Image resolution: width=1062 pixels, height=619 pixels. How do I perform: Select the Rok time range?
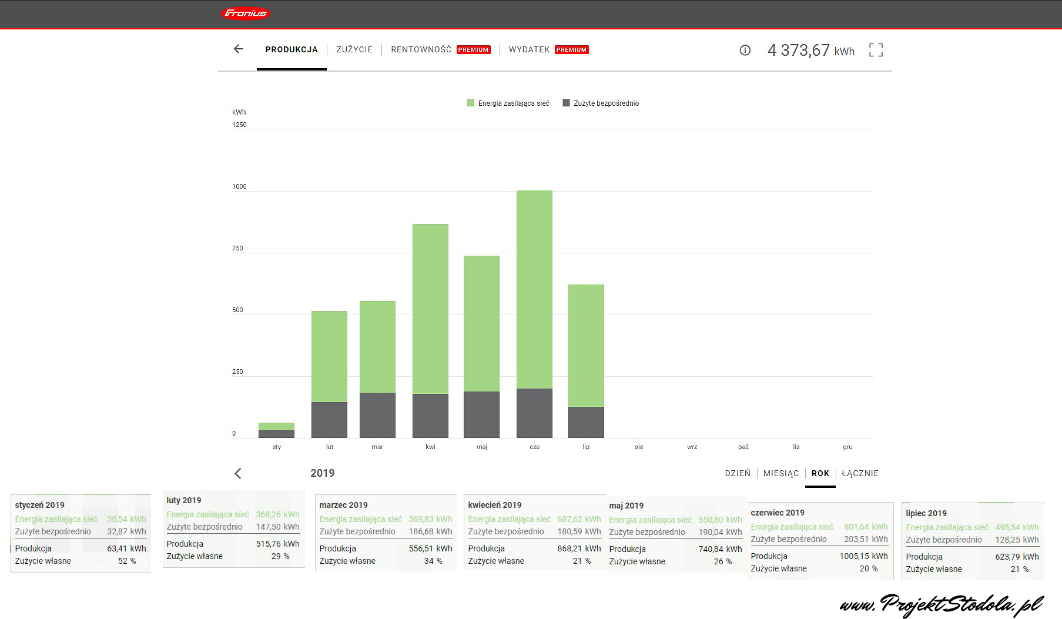pyautogui.click(x=820, y=473)
